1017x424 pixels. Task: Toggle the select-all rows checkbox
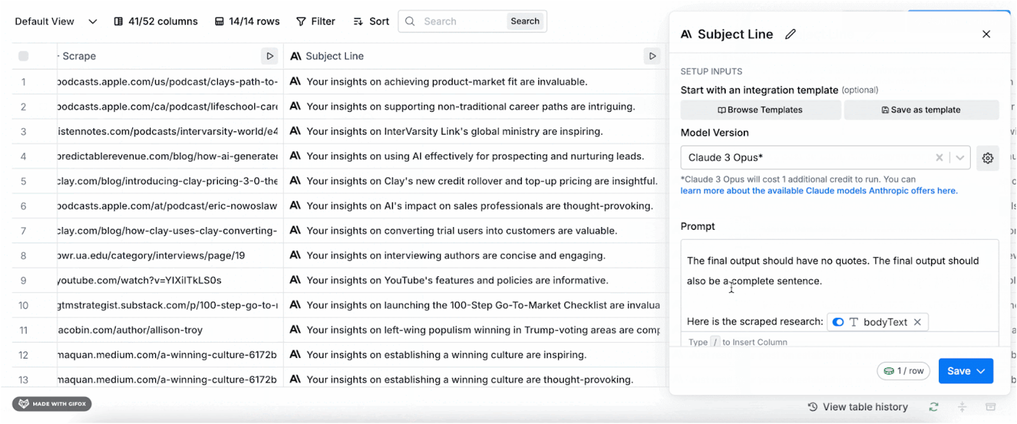(x=24, y=56)
